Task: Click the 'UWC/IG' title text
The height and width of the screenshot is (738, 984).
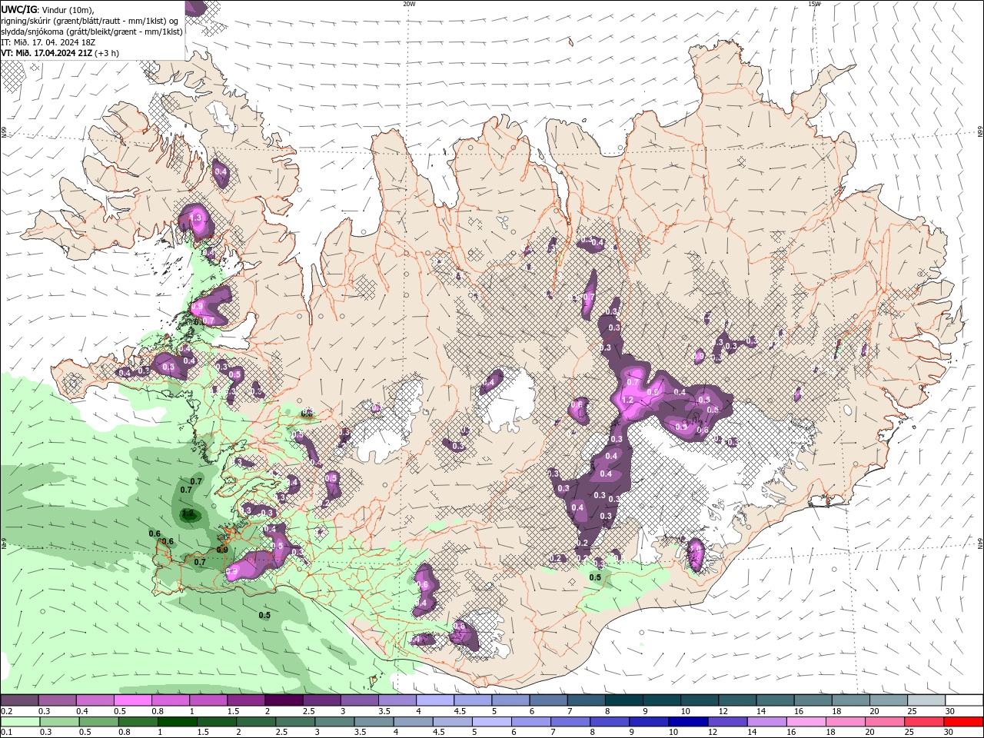Action: click(18, 9)
